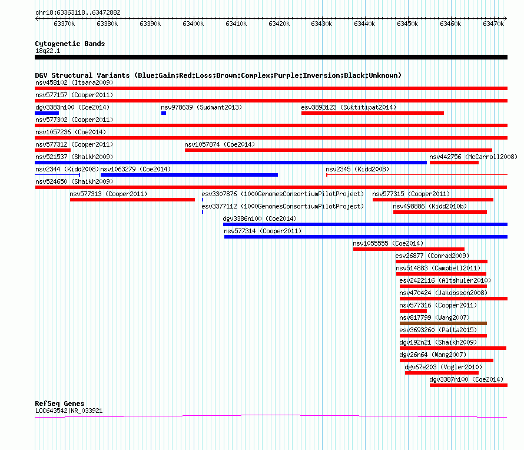524x450 pixels.
Task: Open dgv26n64 (Wang2007) variant
Action: [433, 355]
